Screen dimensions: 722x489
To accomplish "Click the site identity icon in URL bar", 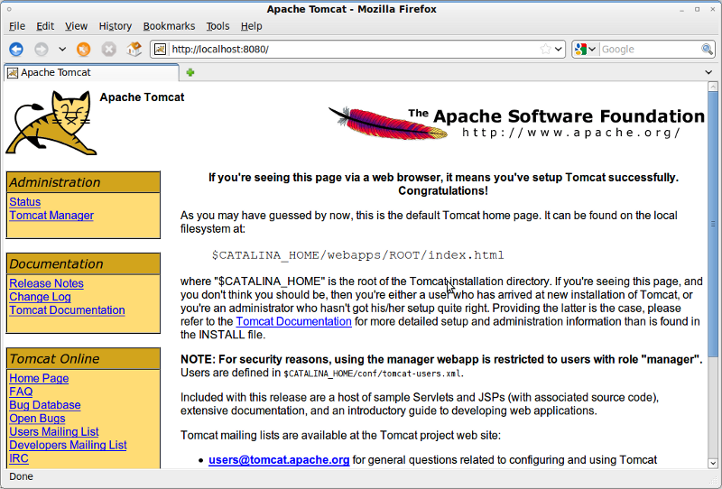I will click(x=160, y=49).
